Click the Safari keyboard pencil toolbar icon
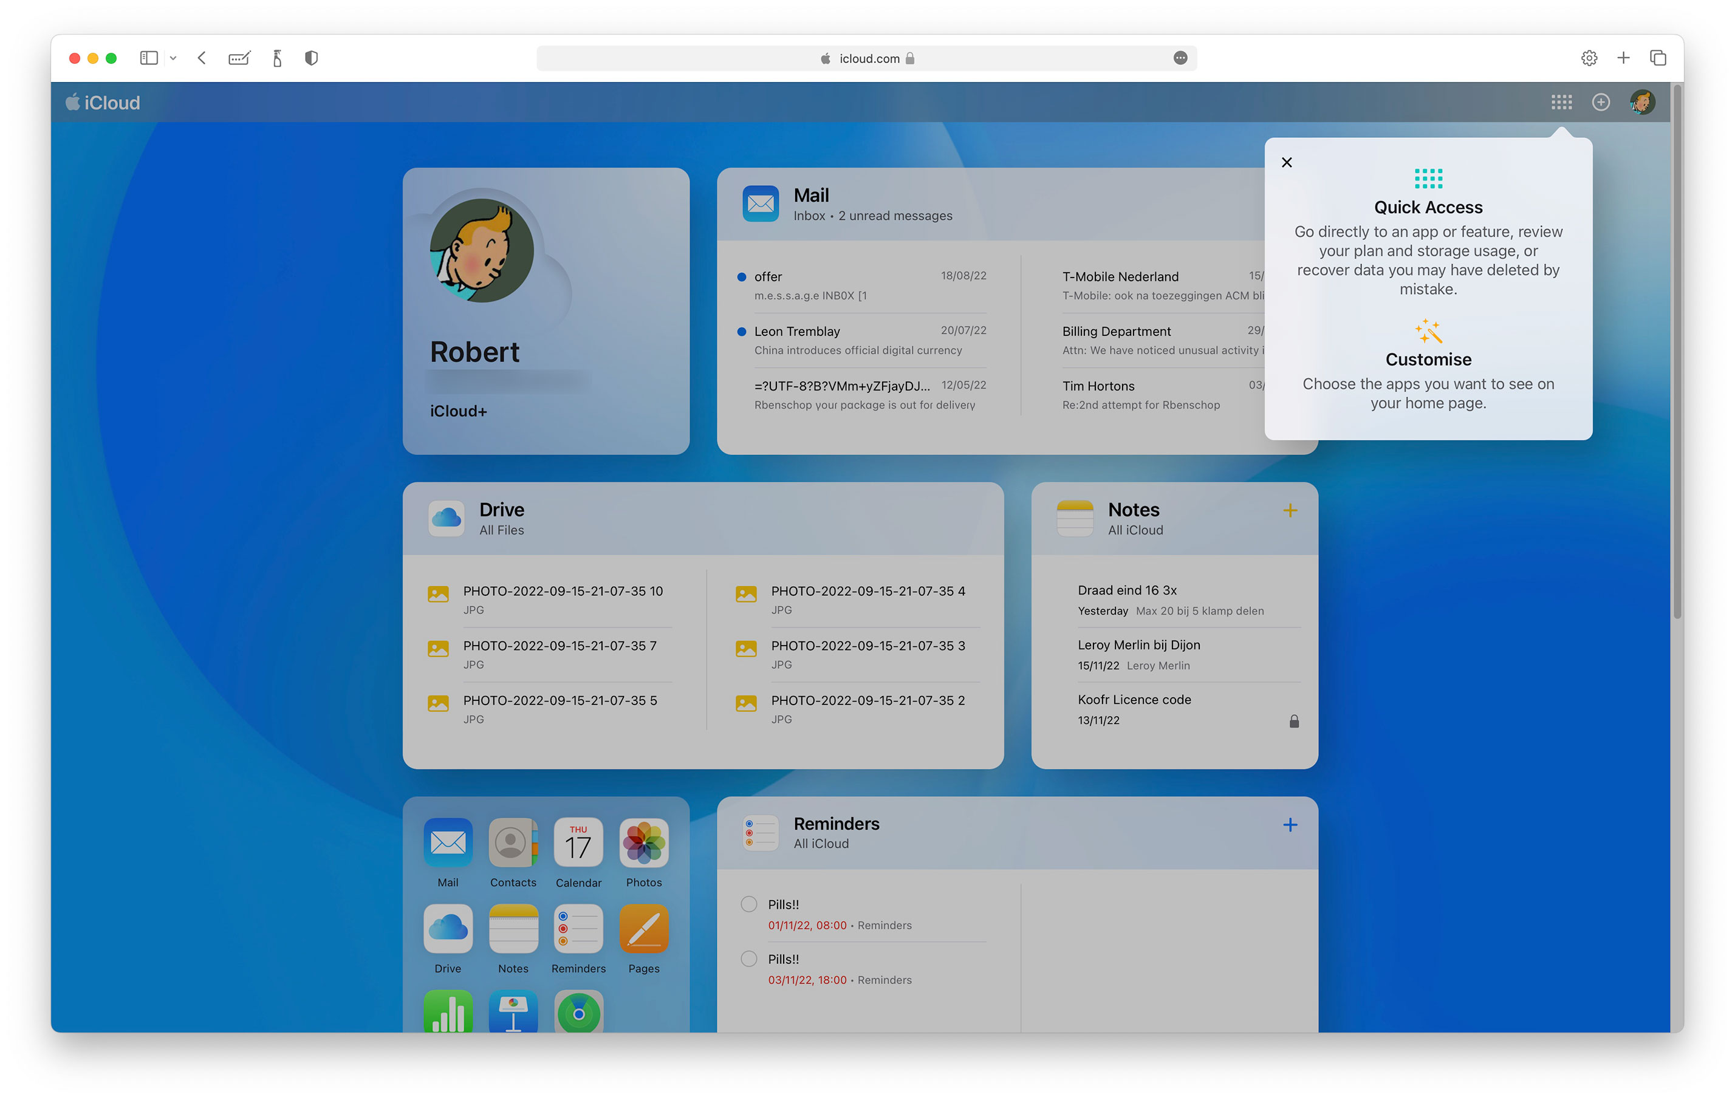Viewport: 1735px width, 1100px height. [239, 58]
